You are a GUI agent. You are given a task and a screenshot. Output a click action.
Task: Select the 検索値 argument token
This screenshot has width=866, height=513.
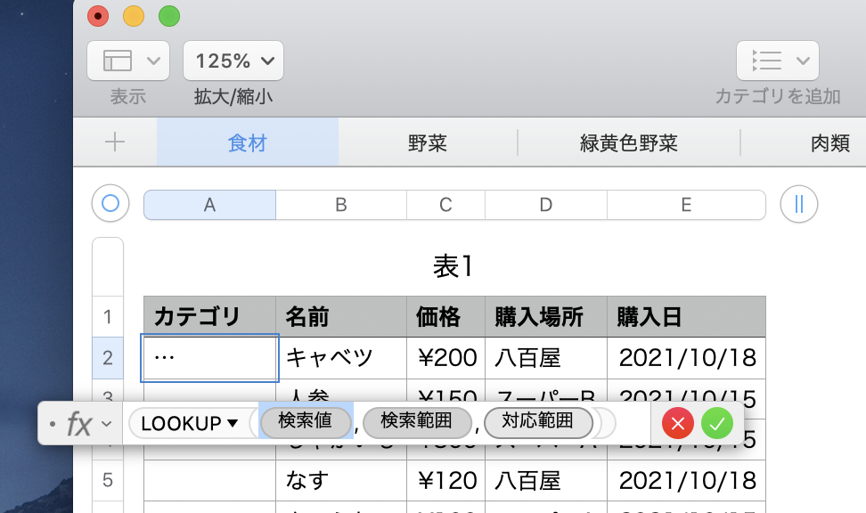[x=306, y=422]
